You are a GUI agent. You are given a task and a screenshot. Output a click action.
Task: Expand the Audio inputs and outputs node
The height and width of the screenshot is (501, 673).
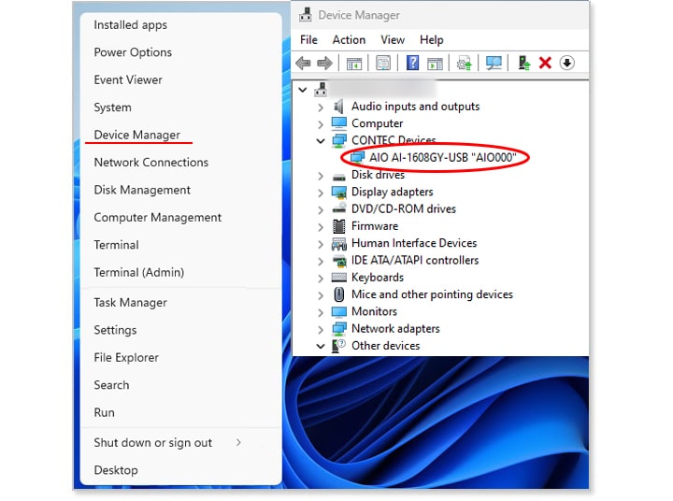321,107
